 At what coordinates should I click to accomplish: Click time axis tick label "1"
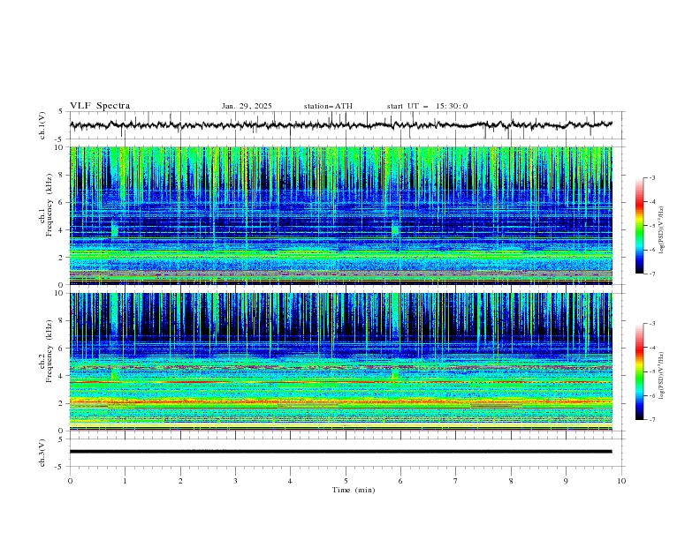click(125, 481)
